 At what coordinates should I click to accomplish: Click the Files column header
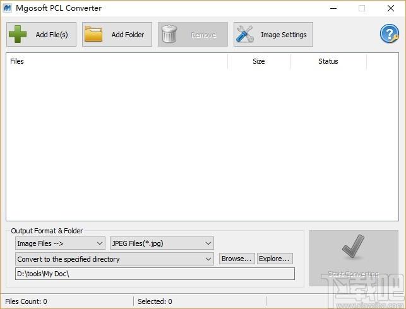[117, 61]
